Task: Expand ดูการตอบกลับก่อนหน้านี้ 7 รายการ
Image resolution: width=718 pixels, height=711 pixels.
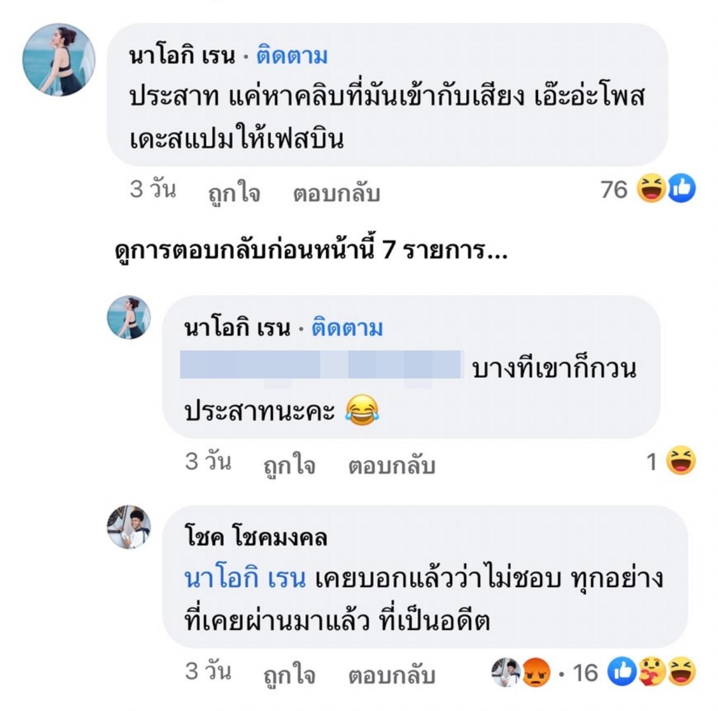Action: (311, 250)
